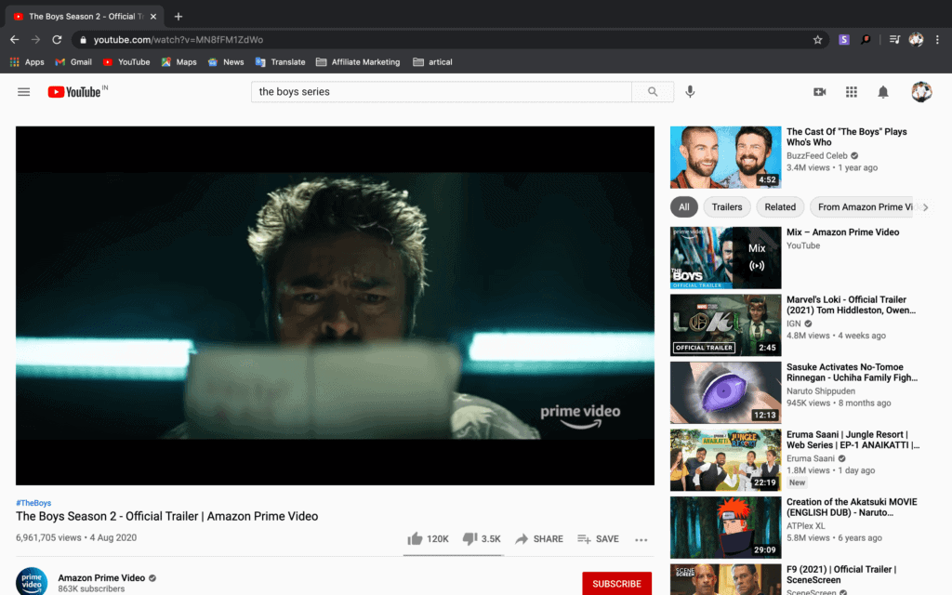
Task: Click the search magnifier button
Action: [653, 92]
